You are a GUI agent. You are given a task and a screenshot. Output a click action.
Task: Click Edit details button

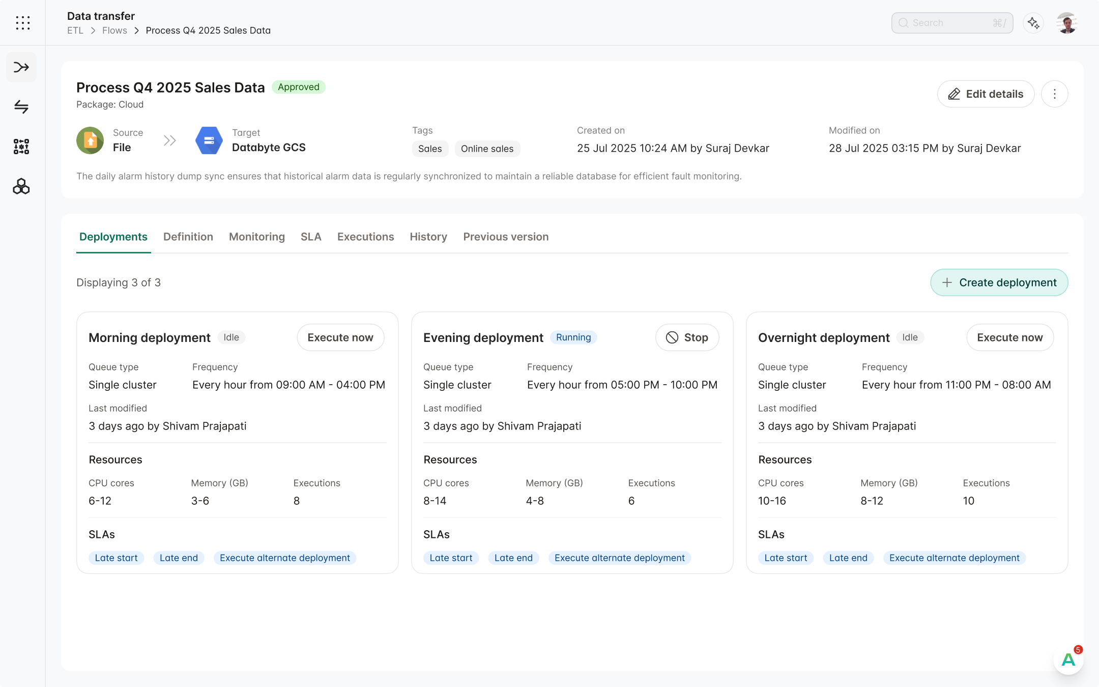986,94
